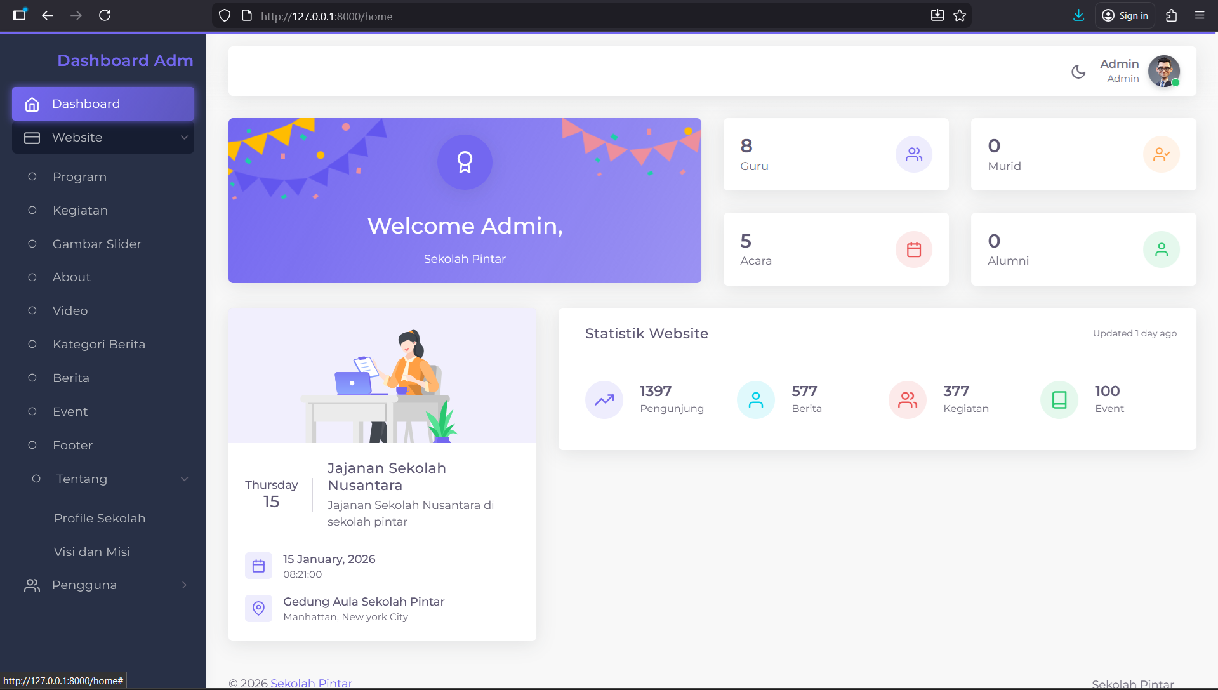This screenshot has height=690, width=1218.
Task: Click the Jajanan Sekolah Nusantara event title
Action: 387,477
